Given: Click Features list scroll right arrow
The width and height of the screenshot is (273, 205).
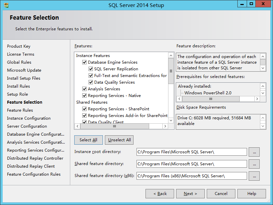Looking at the screenshot, I should [x=165, y=126].
